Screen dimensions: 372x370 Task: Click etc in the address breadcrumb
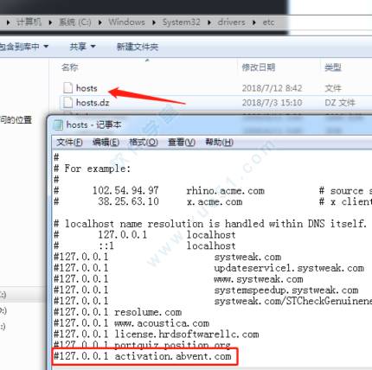click(x=268, y=22)
